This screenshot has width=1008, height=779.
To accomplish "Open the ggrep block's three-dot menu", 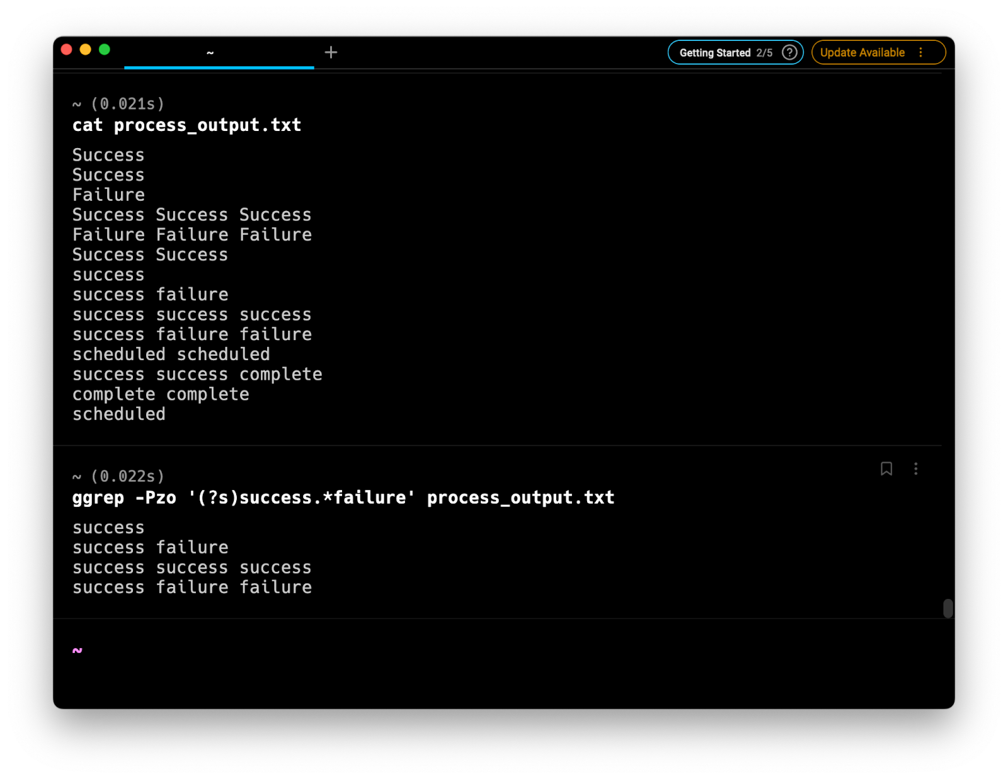I will 916,469.
